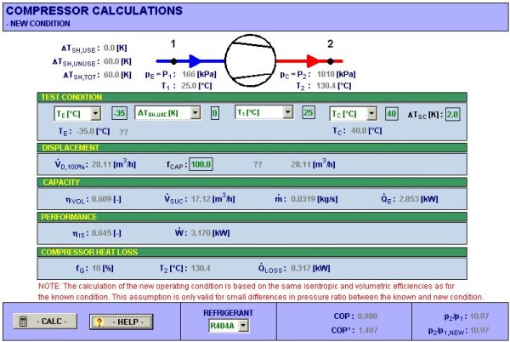Click state point 2 dot on discharge line

[330, 61]
